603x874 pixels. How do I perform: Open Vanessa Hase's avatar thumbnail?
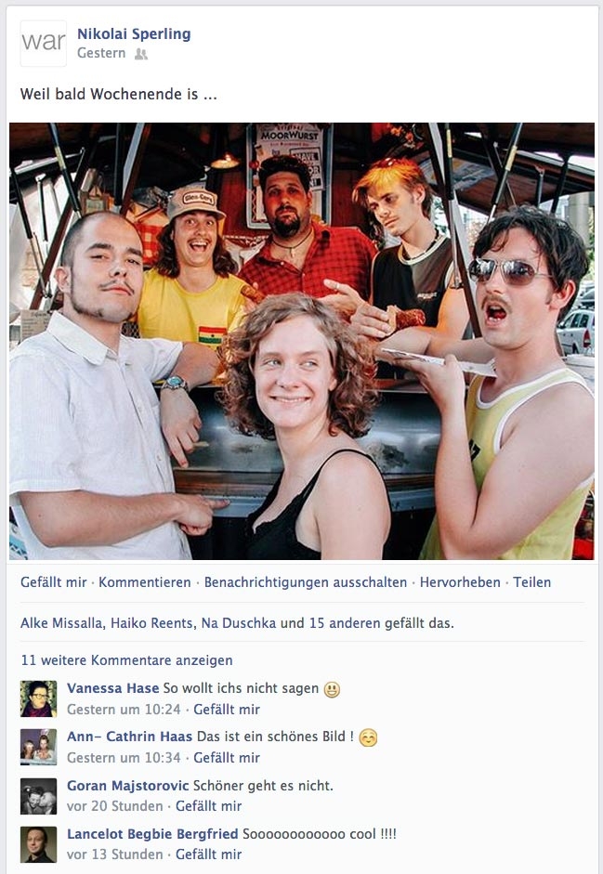38,698
